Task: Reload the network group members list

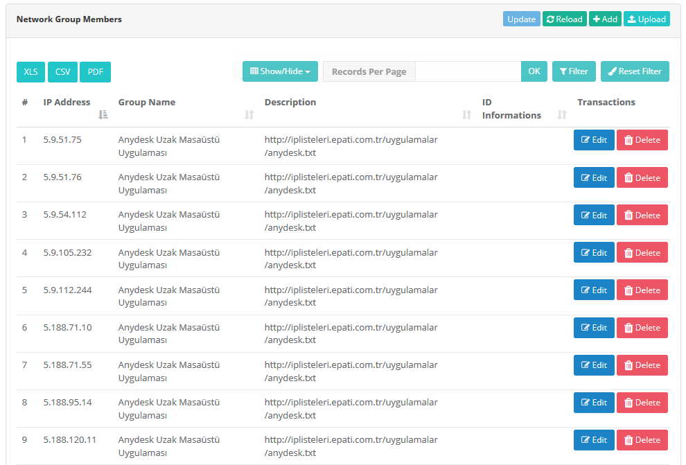Action: [x=564, y=19]
